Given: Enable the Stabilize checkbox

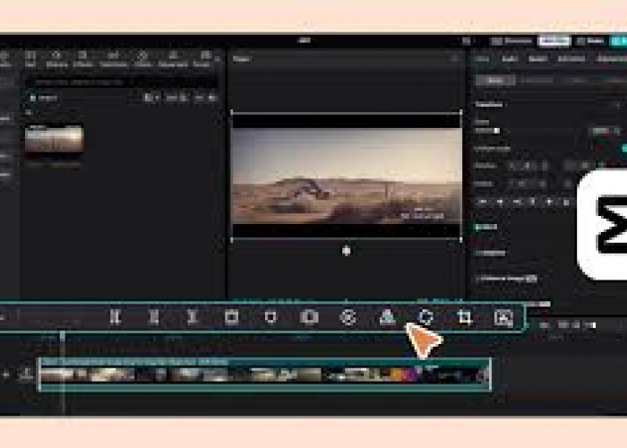Looking at the screenshot, I should (479, 253).
